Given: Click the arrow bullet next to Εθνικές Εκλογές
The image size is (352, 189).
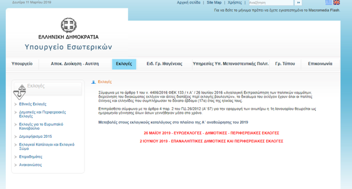Looking at the screenshot, I should click(x=16, y=104).
